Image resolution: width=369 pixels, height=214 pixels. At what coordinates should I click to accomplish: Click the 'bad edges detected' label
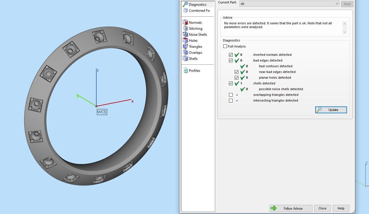268,60
